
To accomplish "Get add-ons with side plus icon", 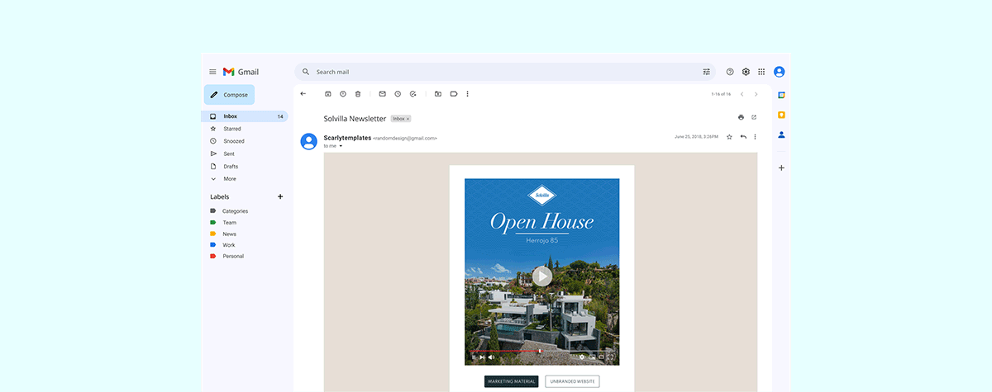I will click(x=781, y=168).
